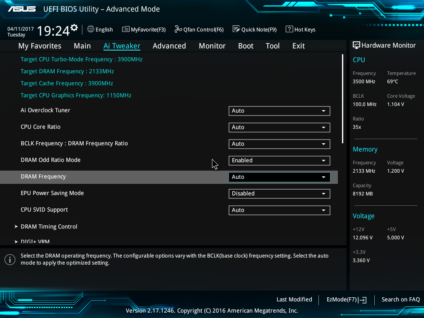Open the Ai Overclock Tuner dropdown
This screenshot has height=318, width=424.
point(279,111)
